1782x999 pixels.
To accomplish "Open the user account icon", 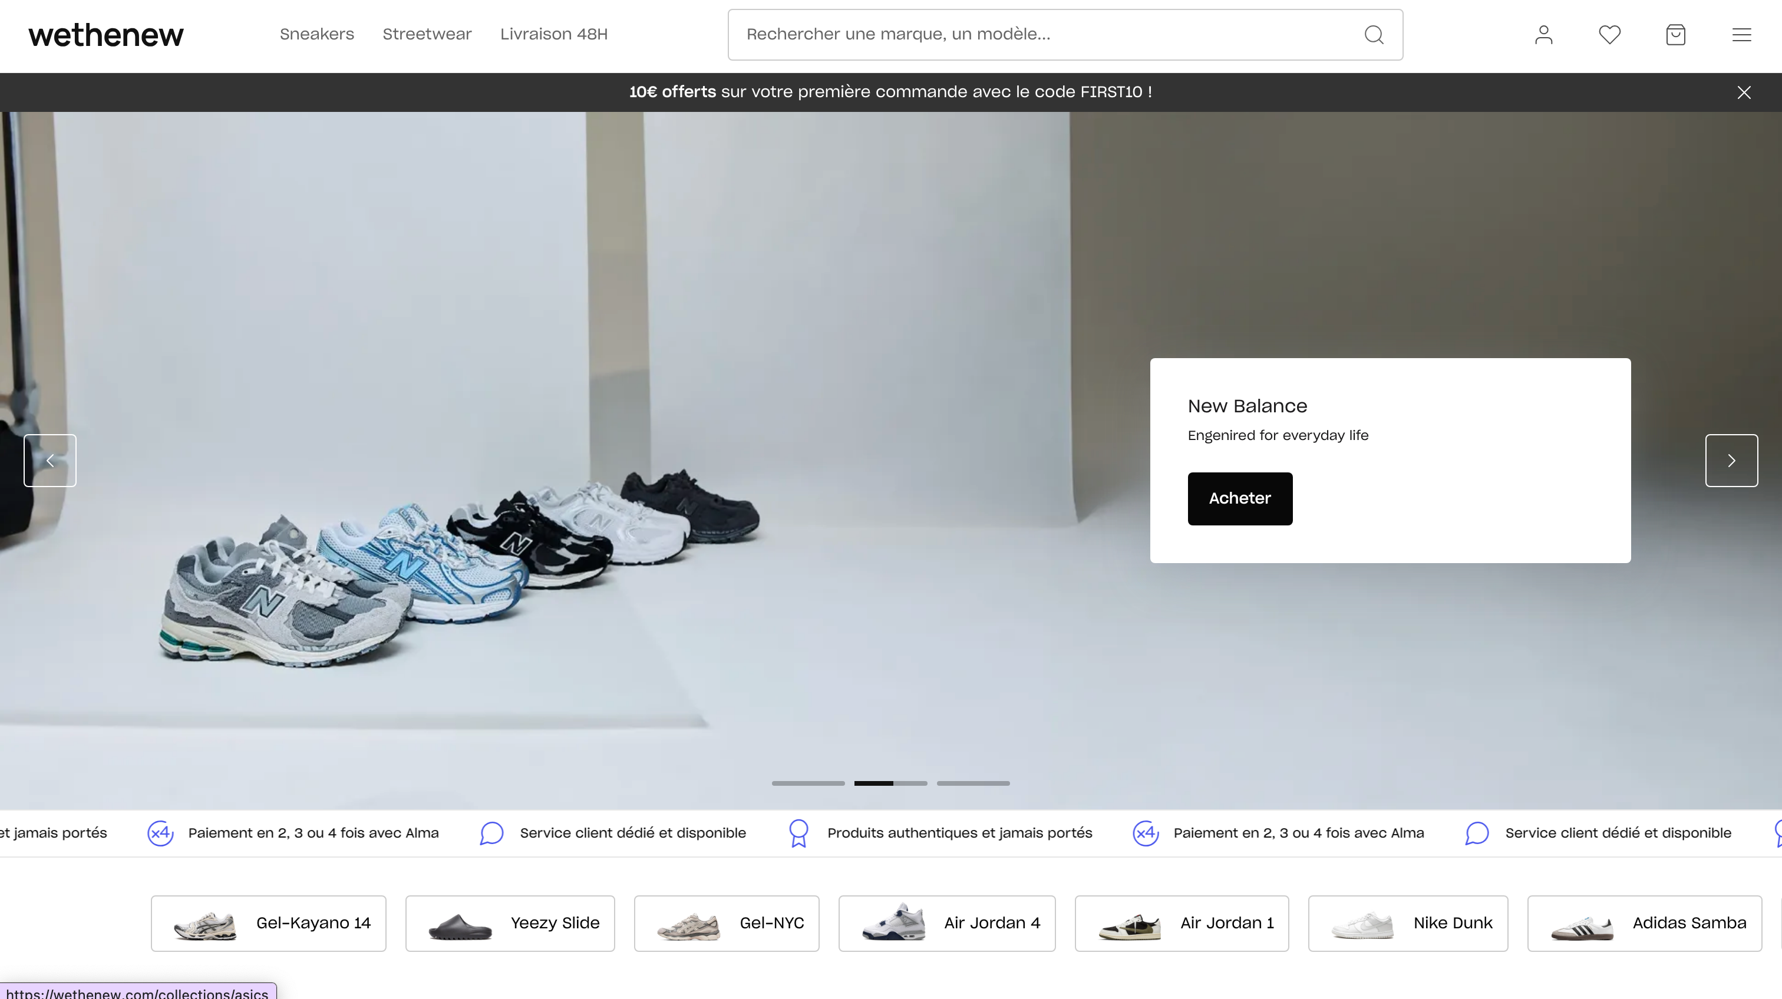I will pyautogui.click(x=1544, y=35).
